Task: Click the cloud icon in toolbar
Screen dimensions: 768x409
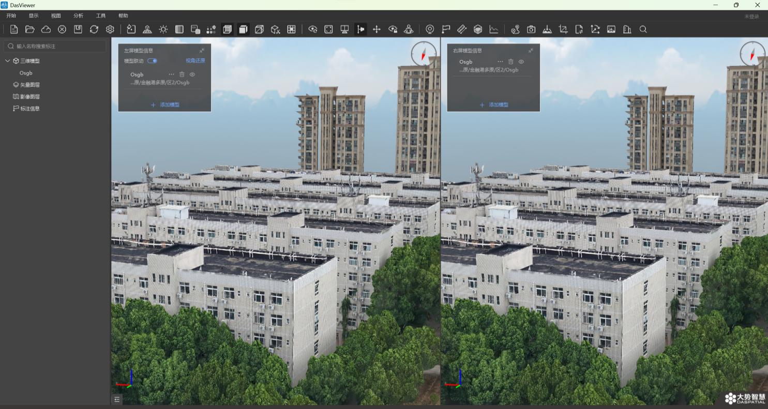Action: point(46,29)
